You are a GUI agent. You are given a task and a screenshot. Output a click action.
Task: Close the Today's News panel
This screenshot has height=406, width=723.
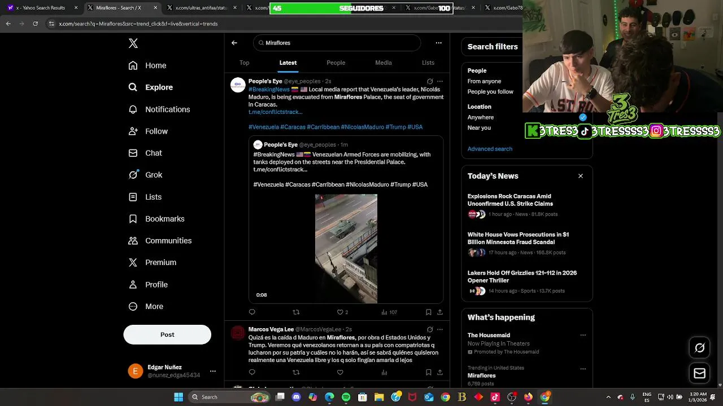pos(581,176)
